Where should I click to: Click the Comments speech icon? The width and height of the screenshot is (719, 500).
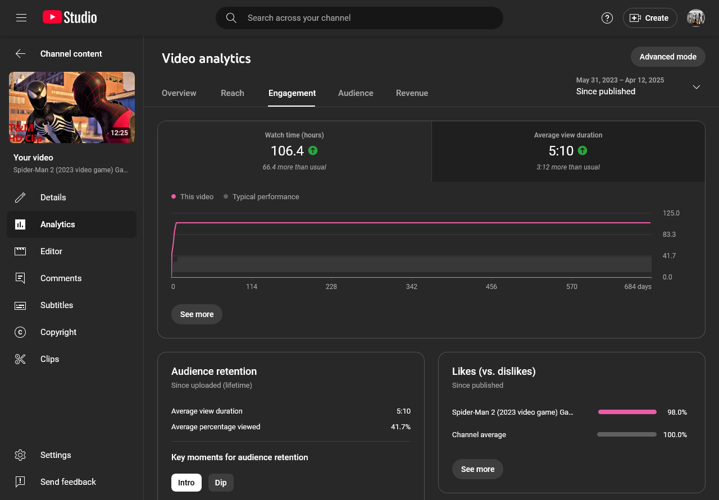[x=20, y=278]
